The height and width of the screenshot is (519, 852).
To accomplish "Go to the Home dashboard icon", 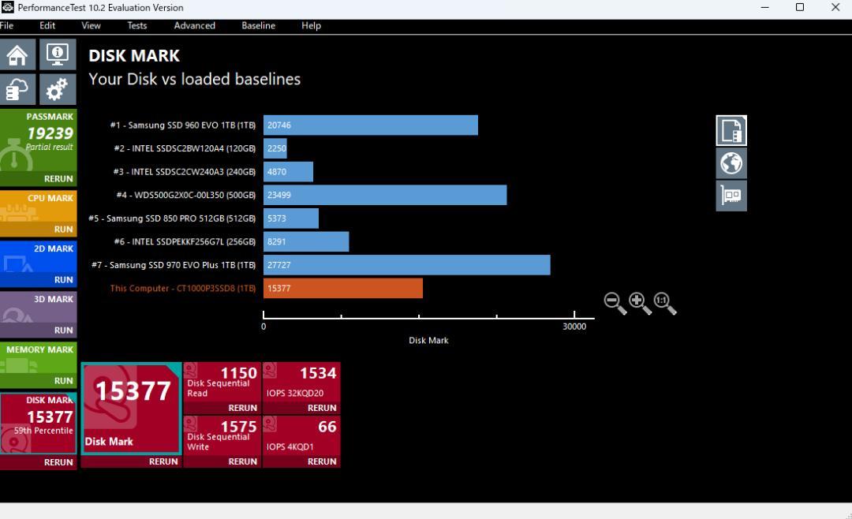I will pos(18,54).
